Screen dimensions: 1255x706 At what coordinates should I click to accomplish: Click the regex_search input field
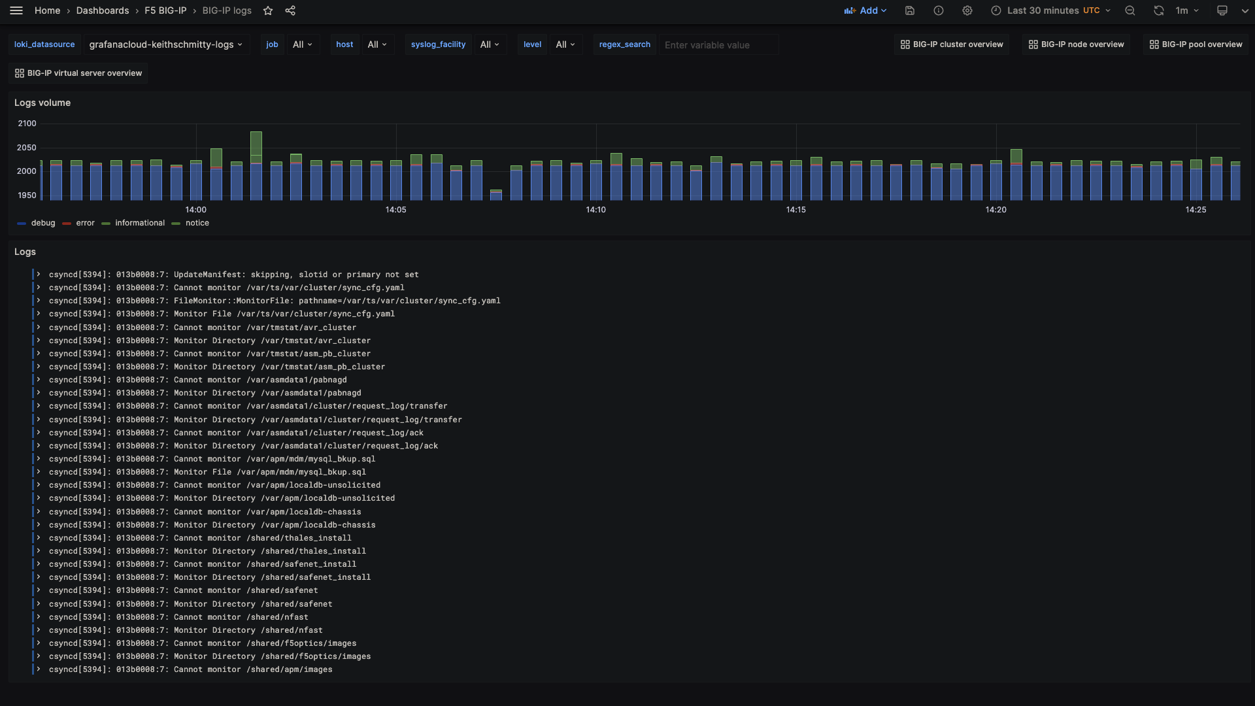tap(718, 45)
